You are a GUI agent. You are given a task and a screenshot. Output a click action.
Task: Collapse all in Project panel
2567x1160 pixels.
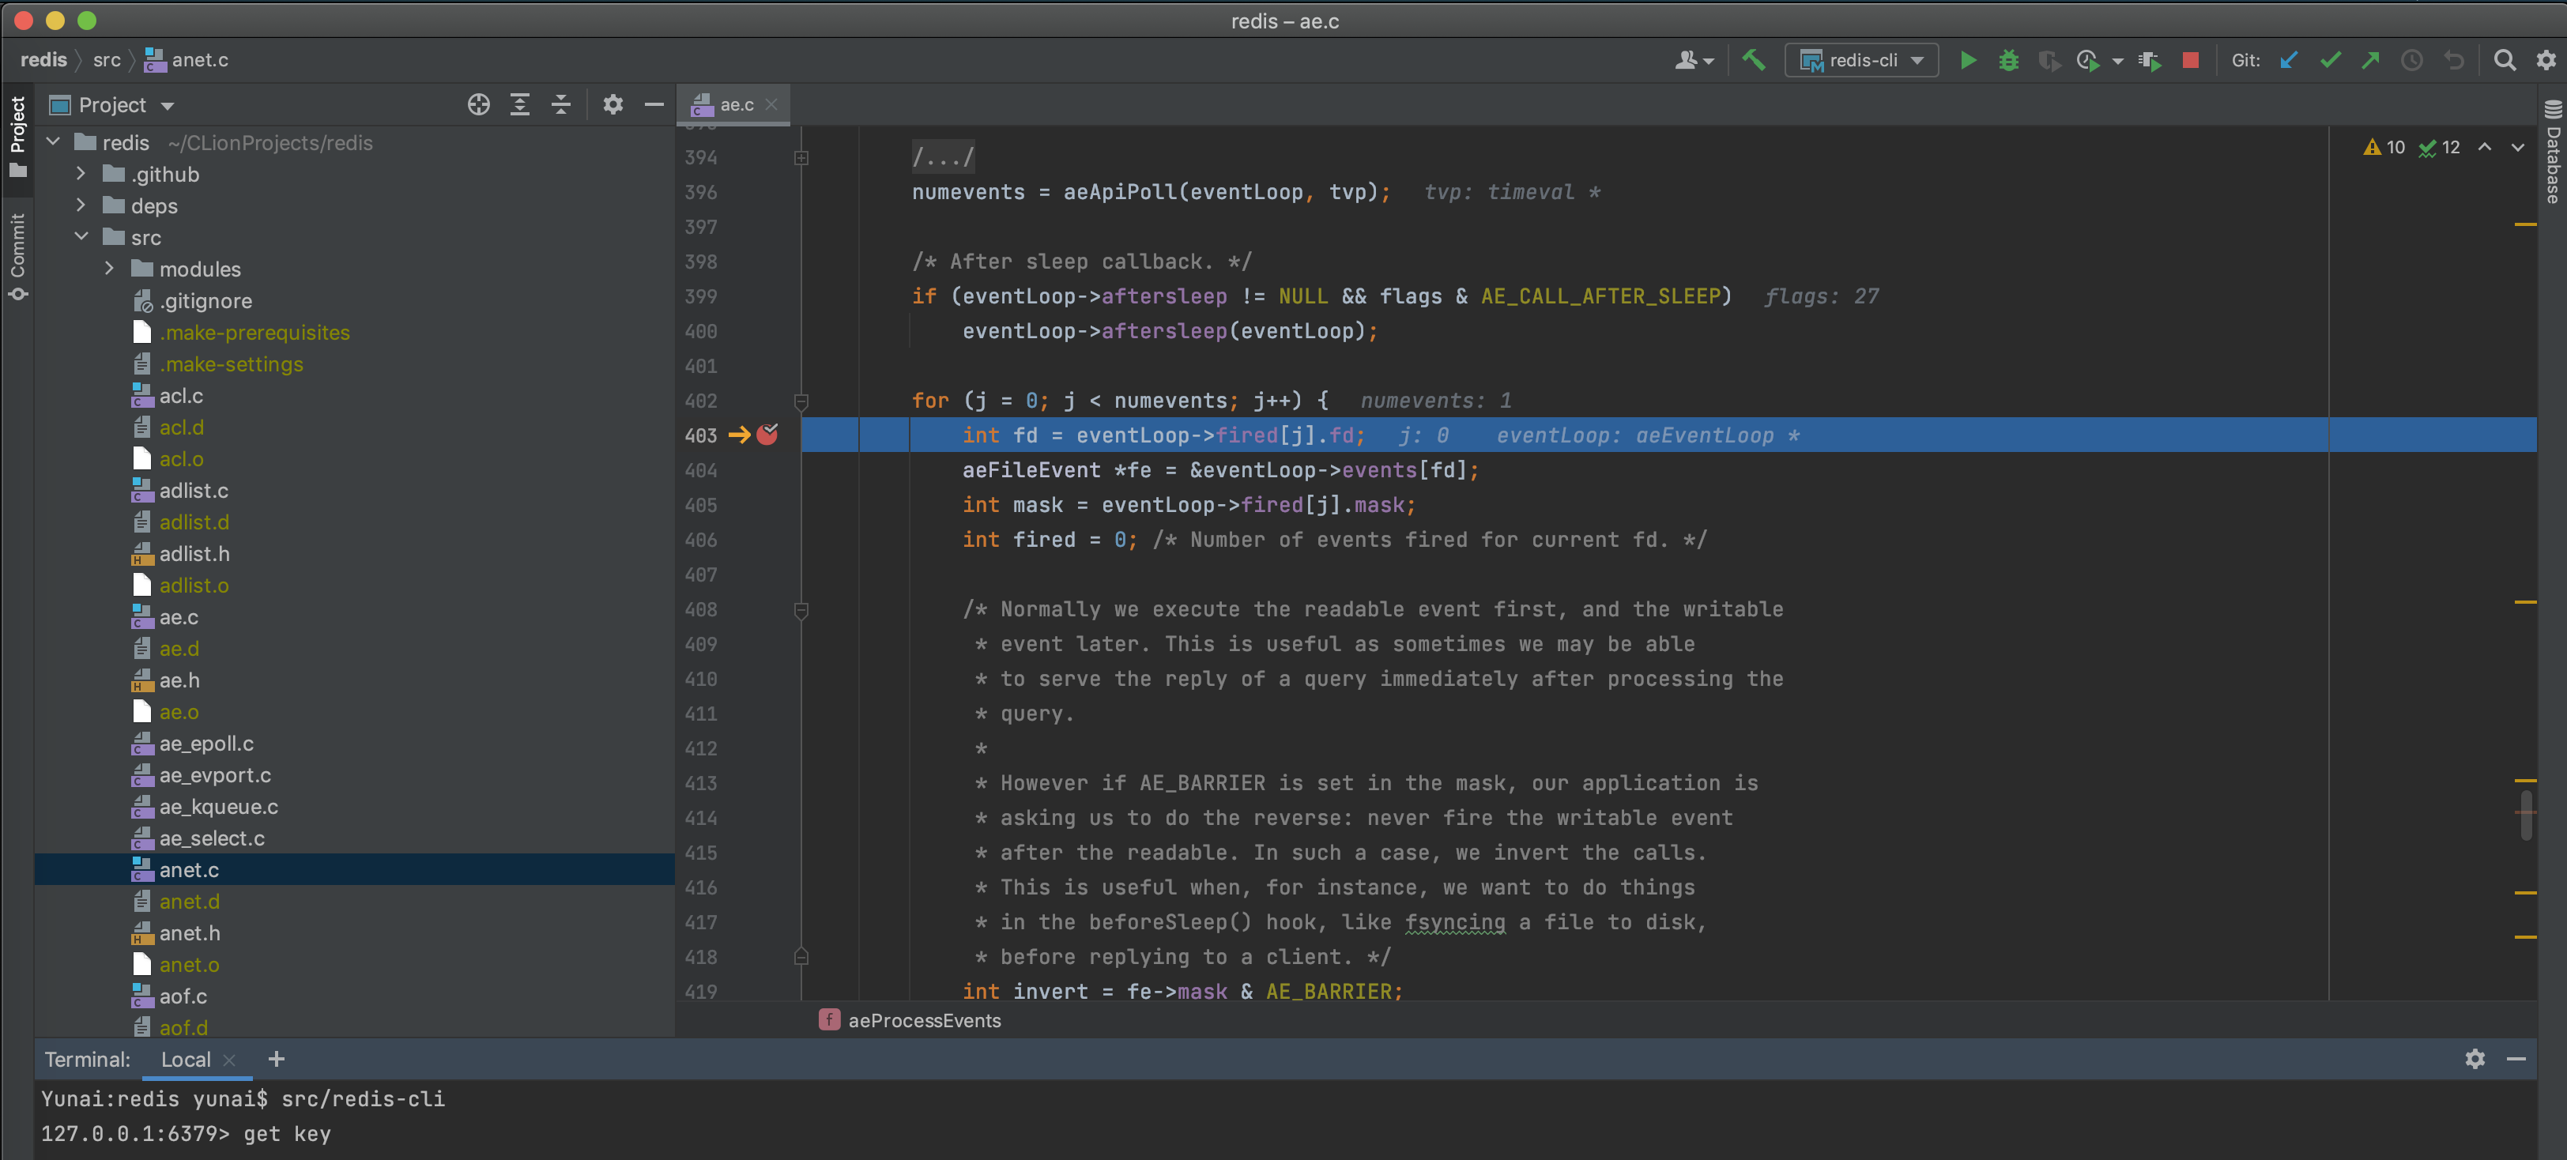[x=561, y=104]
